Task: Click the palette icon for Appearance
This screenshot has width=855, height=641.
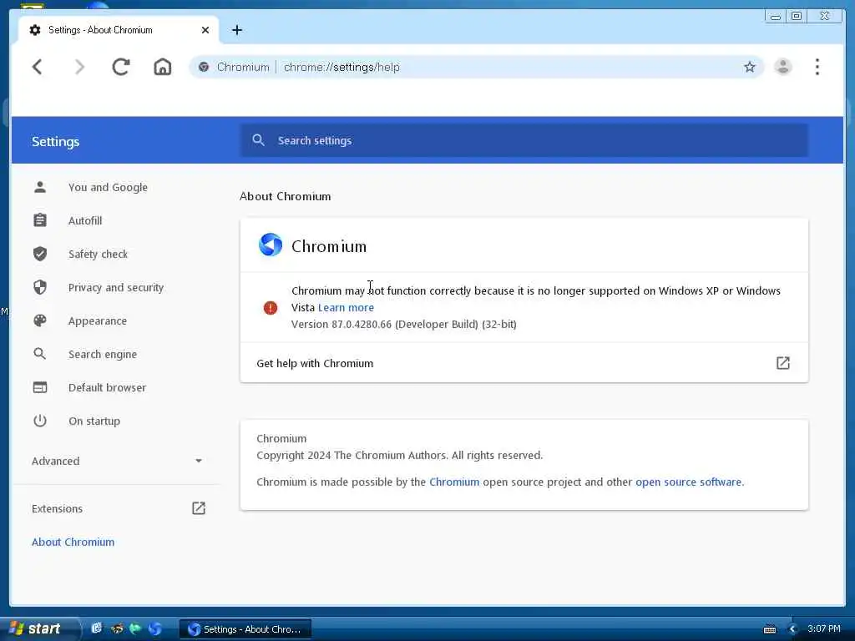Action: (40, 320)
